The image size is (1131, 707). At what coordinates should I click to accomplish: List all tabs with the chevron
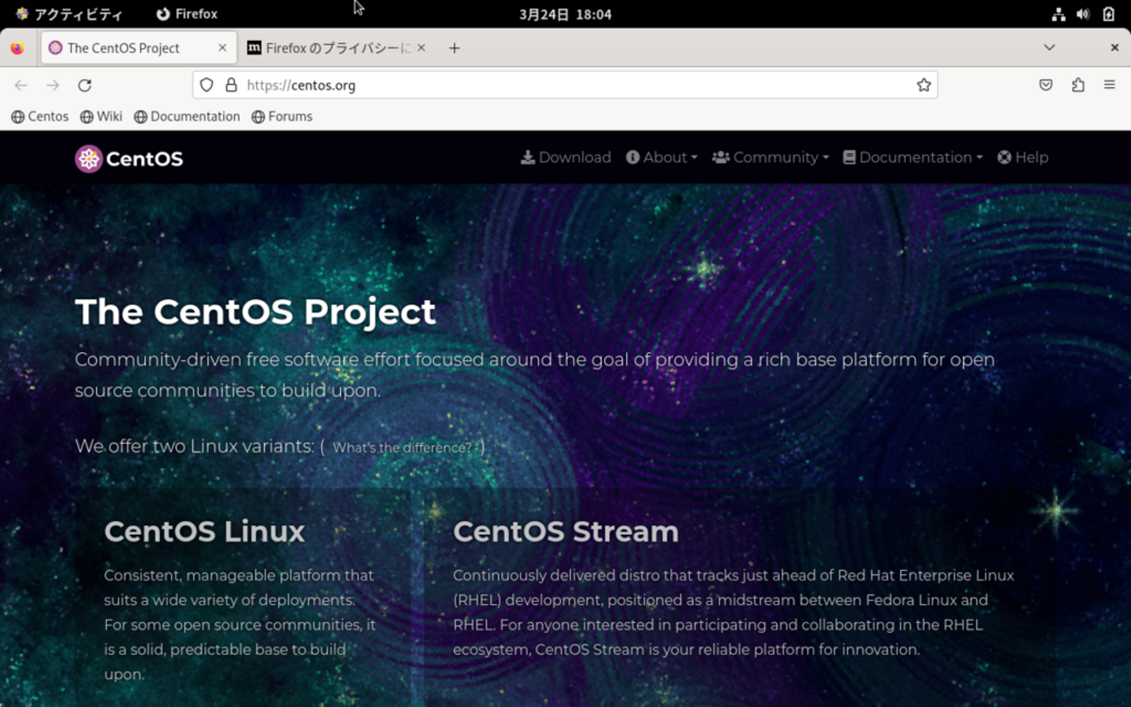pos(1049,48)
